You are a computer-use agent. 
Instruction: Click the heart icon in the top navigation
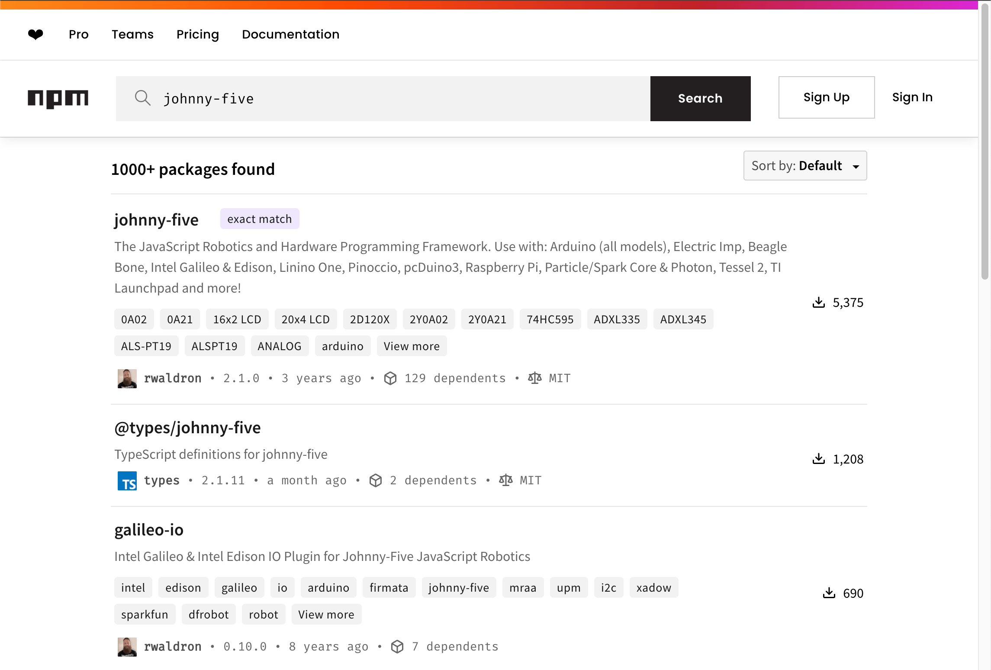(35, 34)
